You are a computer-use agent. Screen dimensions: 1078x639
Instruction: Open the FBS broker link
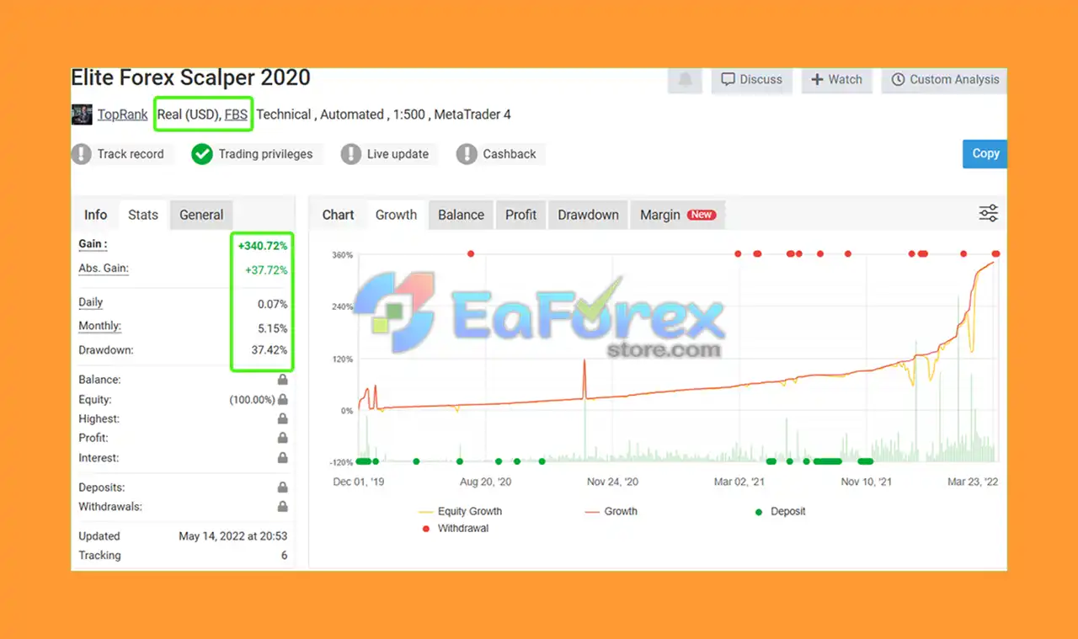tap(236, 114)
